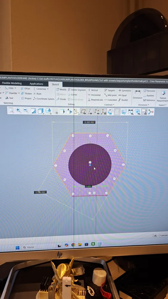Click the large Dimension tool
This screenshot has width=168, height=299.
coord(138,94)
